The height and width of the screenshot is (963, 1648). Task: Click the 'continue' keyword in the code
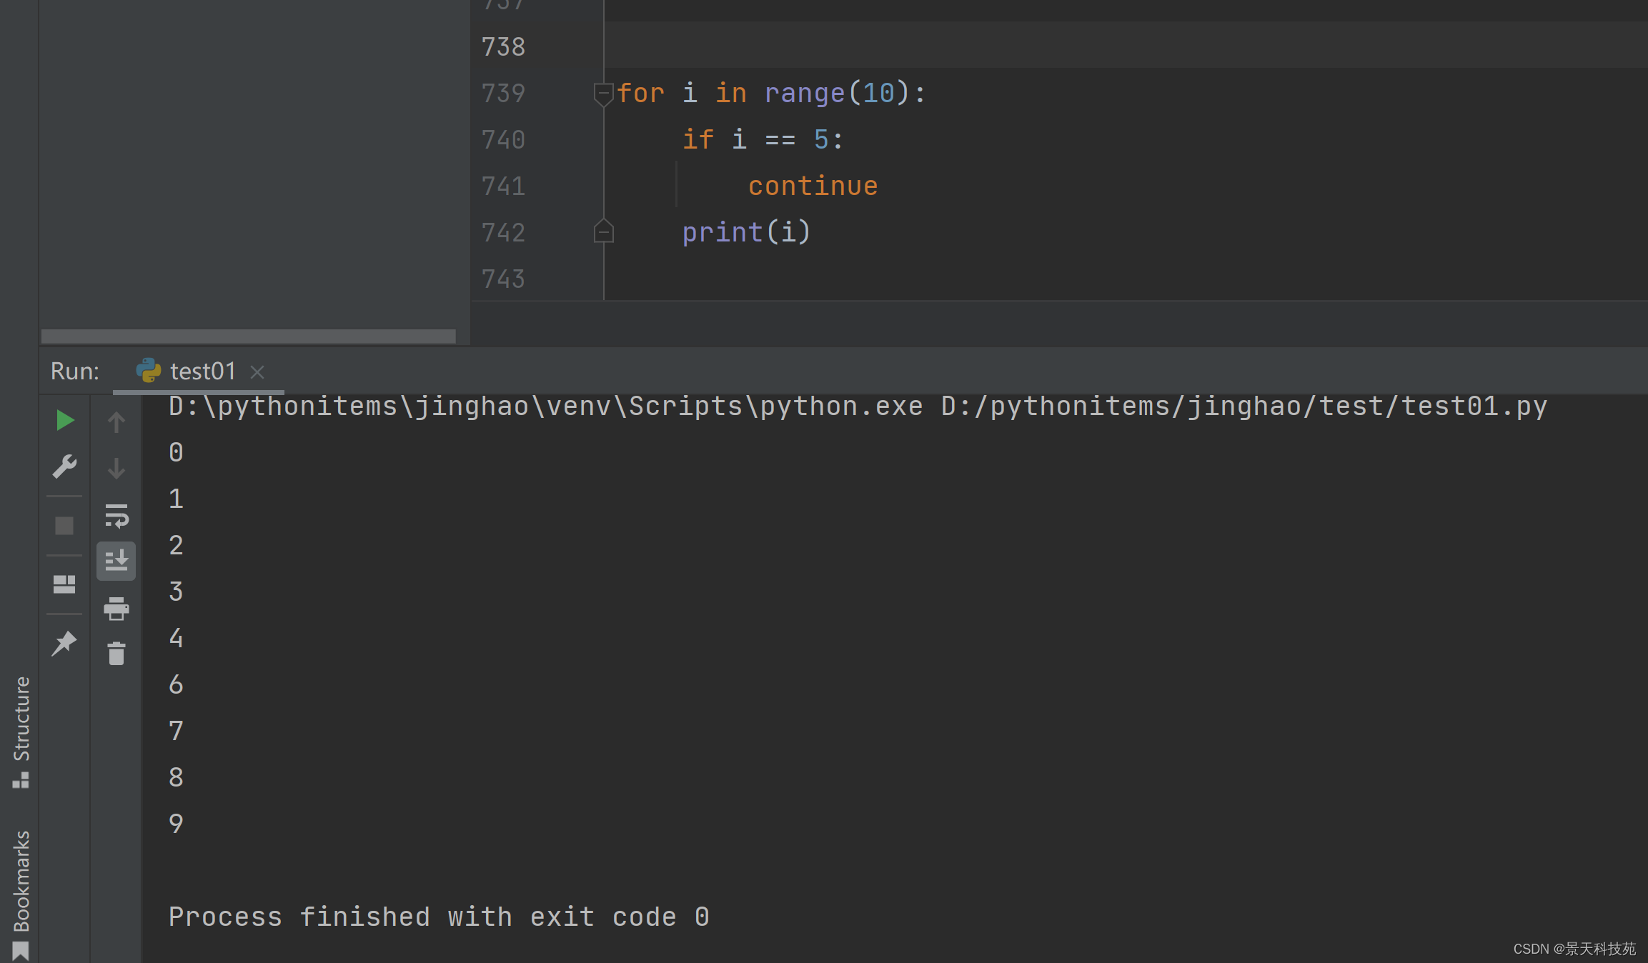tap(813, 186)
